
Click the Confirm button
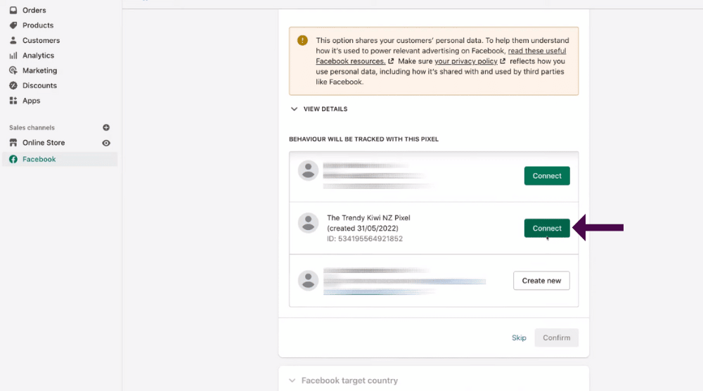(556, 338)
